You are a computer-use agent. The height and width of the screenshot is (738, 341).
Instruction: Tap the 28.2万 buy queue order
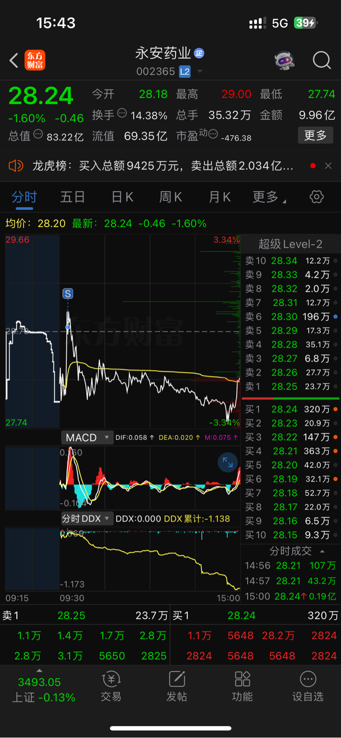pyautogui.click(x=278, y=636)
